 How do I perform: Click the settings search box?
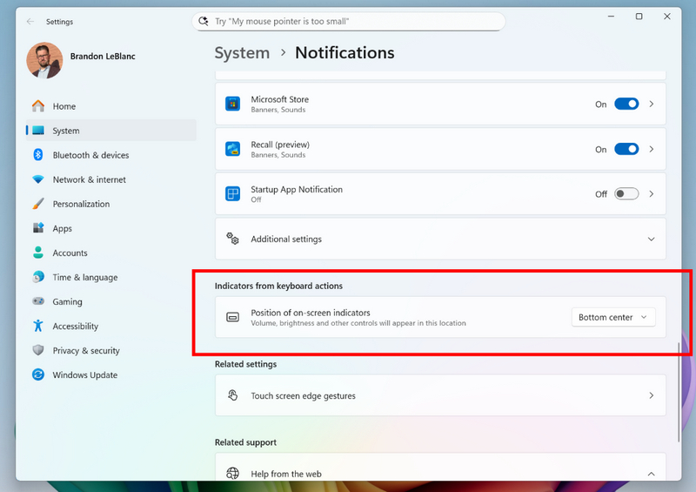pos(349,21)
